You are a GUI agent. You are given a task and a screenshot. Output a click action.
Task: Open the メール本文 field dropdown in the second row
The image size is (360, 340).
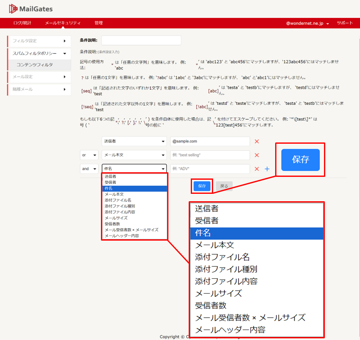[134, 155]
